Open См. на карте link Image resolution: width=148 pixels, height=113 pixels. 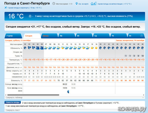click(83, 4)
